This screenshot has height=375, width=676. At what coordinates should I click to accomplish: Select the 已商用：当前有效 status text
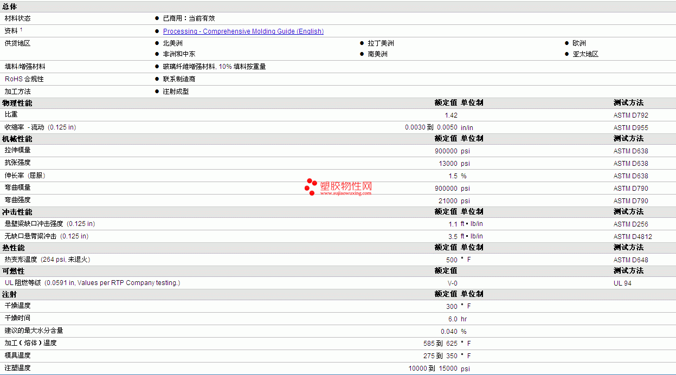click(x=189, y=18)
